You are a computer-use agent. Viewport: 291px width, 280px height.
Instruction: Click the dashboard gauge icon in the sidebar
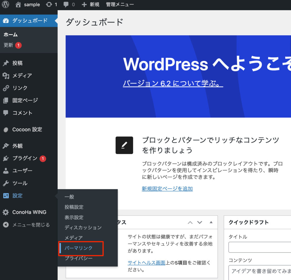coord(6,21)
